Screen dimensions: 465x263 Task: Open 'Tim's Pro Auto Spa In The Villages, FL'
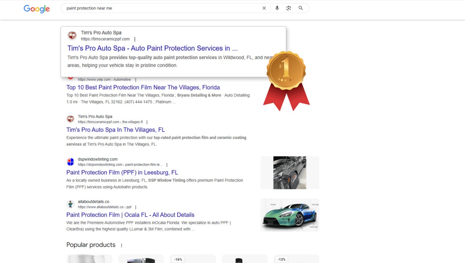tap(116, 130)
